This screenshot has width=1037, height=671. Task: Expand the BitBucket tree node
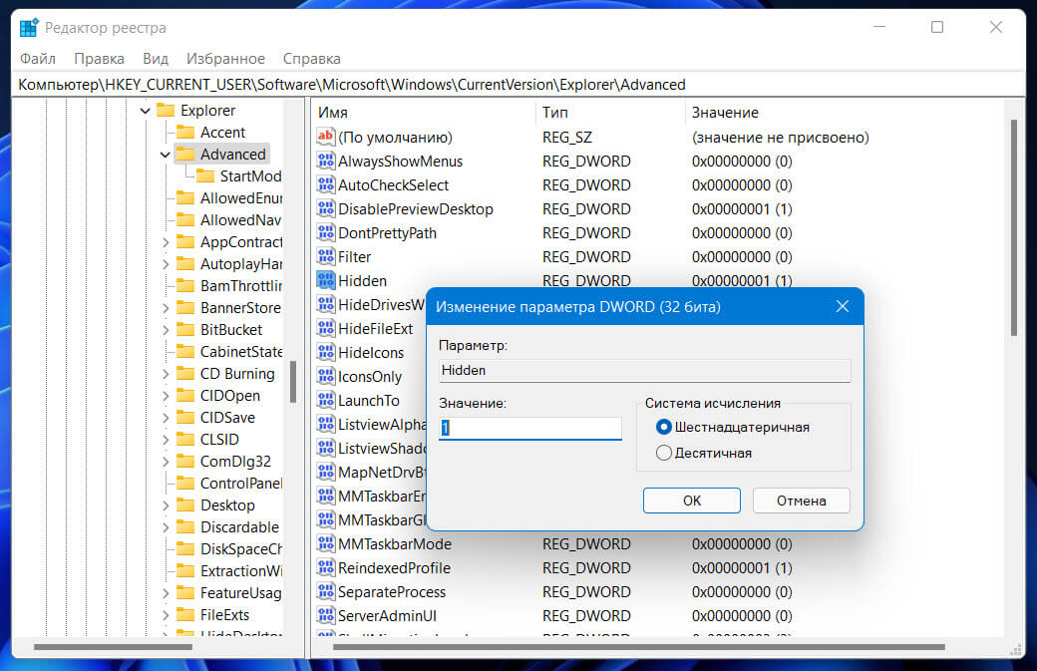pyautogui.click(x=166, y=330)
